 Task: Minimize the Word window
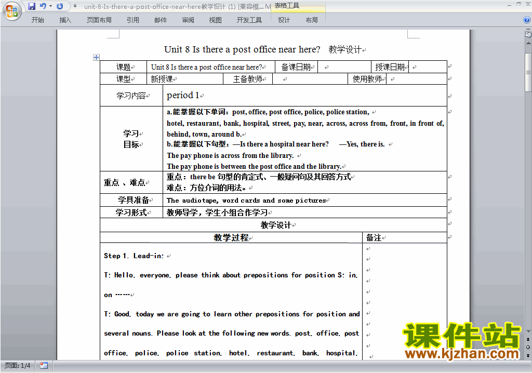(x=509, y=4)
